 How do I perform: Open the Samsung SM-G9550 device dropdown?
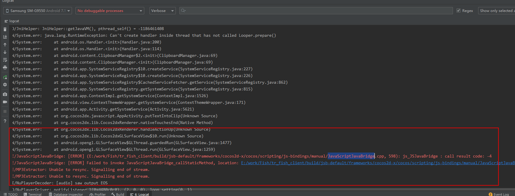(x=38, y=11)
